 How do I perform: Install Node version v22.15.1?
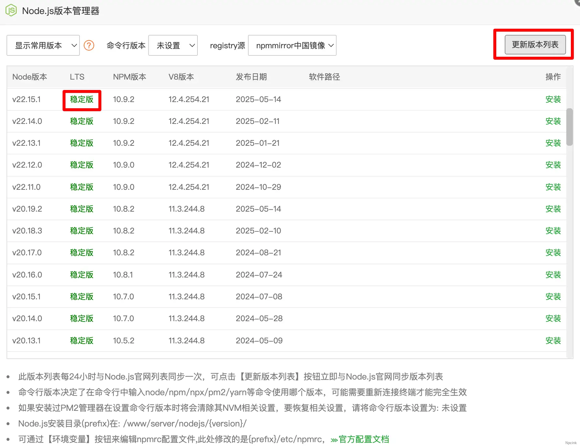point(553,99)
